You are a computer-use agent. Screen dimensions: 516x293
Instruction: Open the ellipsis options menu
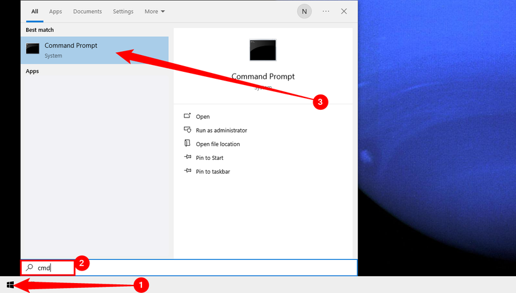(x=325, y=11)
